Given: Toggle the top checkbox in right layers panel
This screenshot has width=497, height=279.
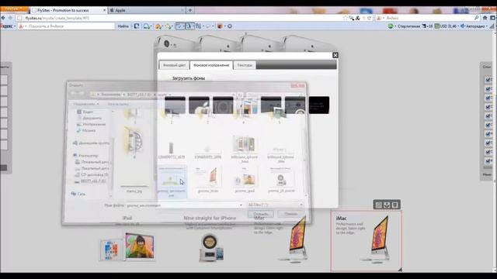Looking at the screenshot, I should [488, 80].
